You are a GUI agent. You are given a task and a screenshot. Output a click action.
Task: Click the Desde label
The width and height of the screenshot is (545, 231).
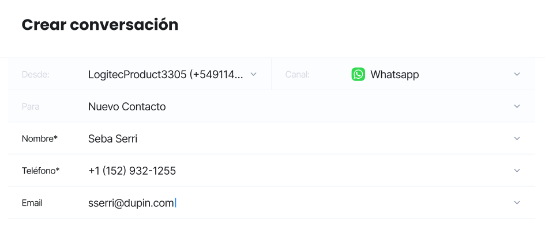pos(35,75)
